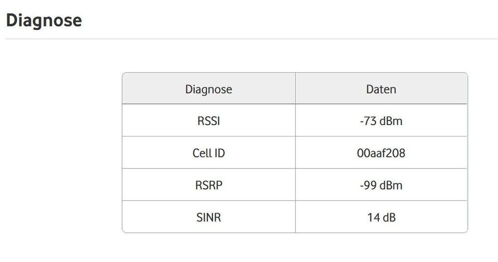The height and width of the screenshot is (262, 498).
Task: Select the Daten column header
Action: click(x=381, y=90)
